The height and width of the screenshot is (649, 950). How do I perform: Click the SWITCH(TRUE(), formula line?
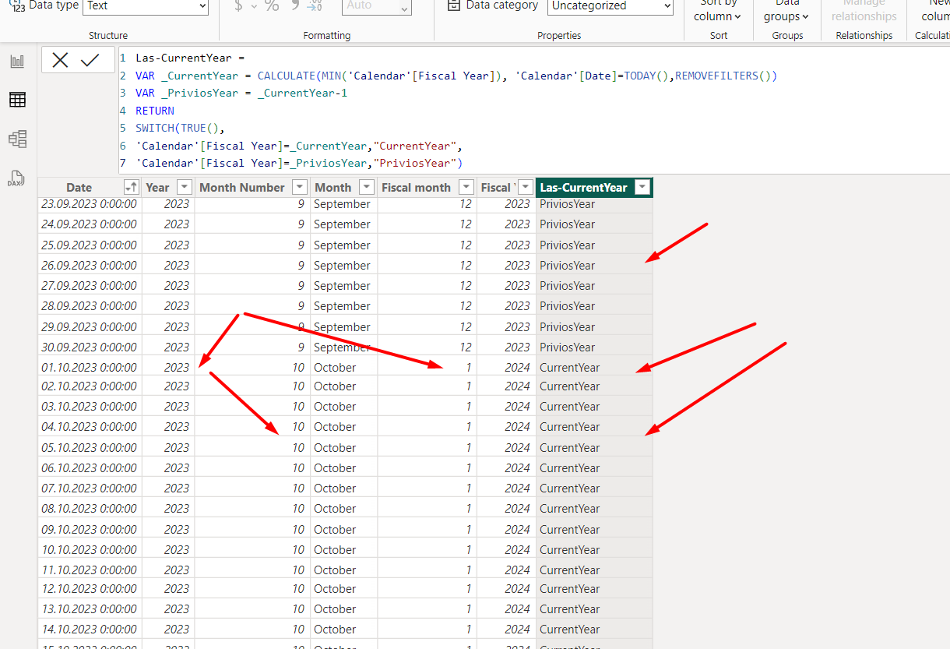180,129
